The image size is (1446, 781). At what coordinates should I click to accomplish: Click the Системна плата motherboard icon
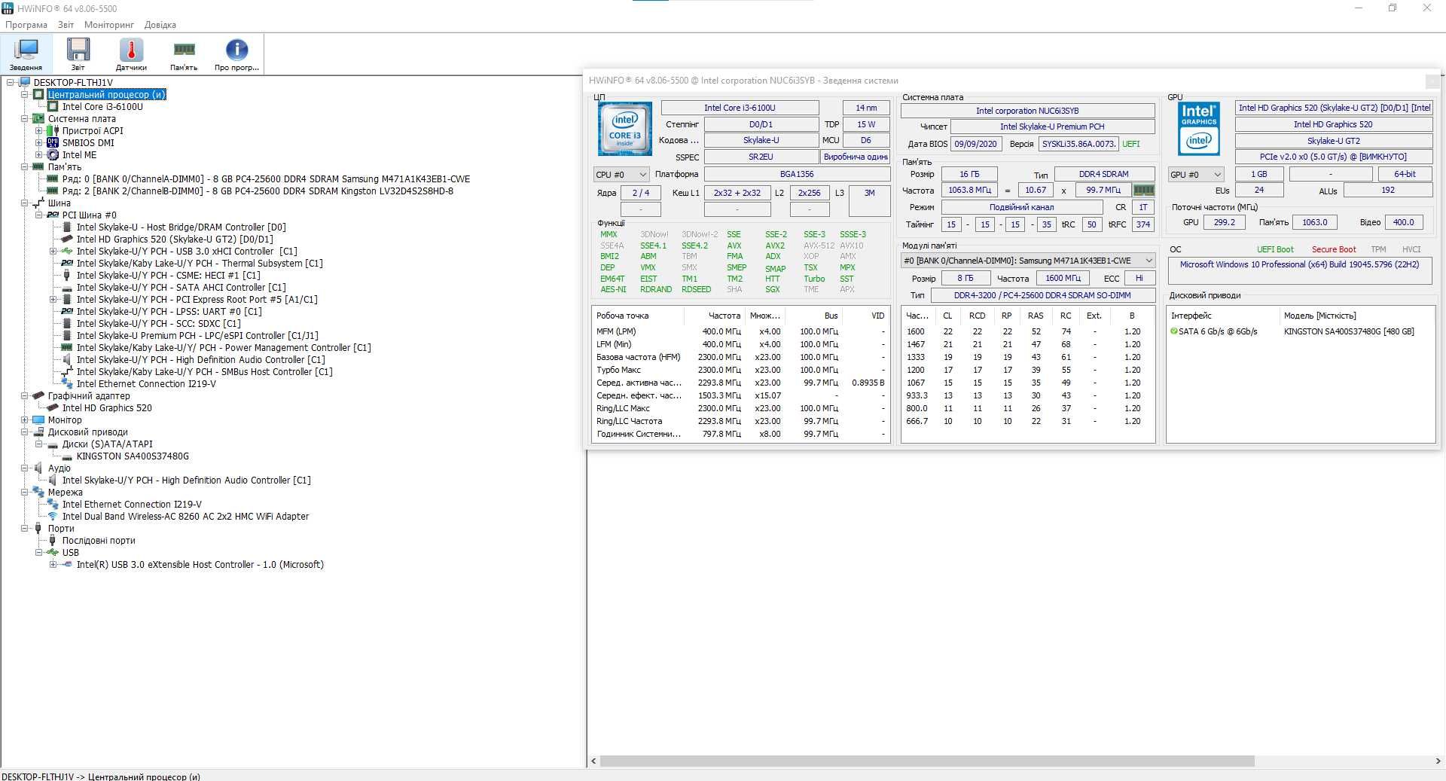point(39,118)
